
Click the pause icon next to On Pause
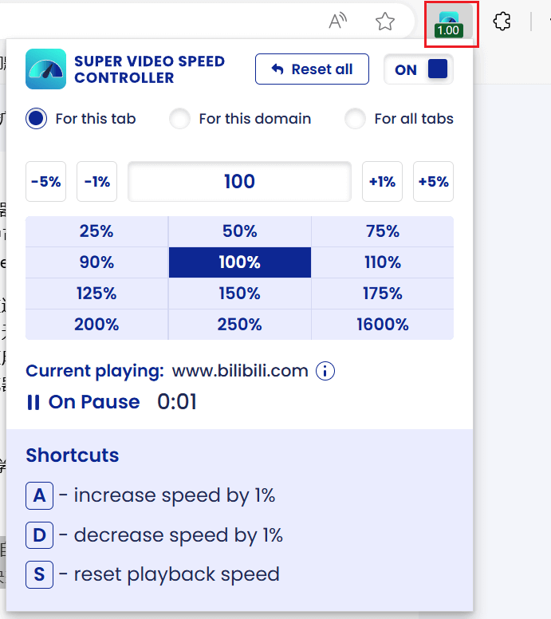point(33,402)
